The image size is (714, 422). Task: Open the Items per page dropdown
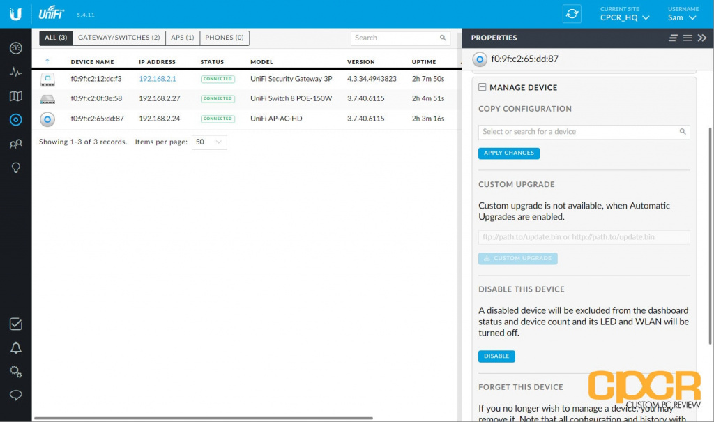209,142
